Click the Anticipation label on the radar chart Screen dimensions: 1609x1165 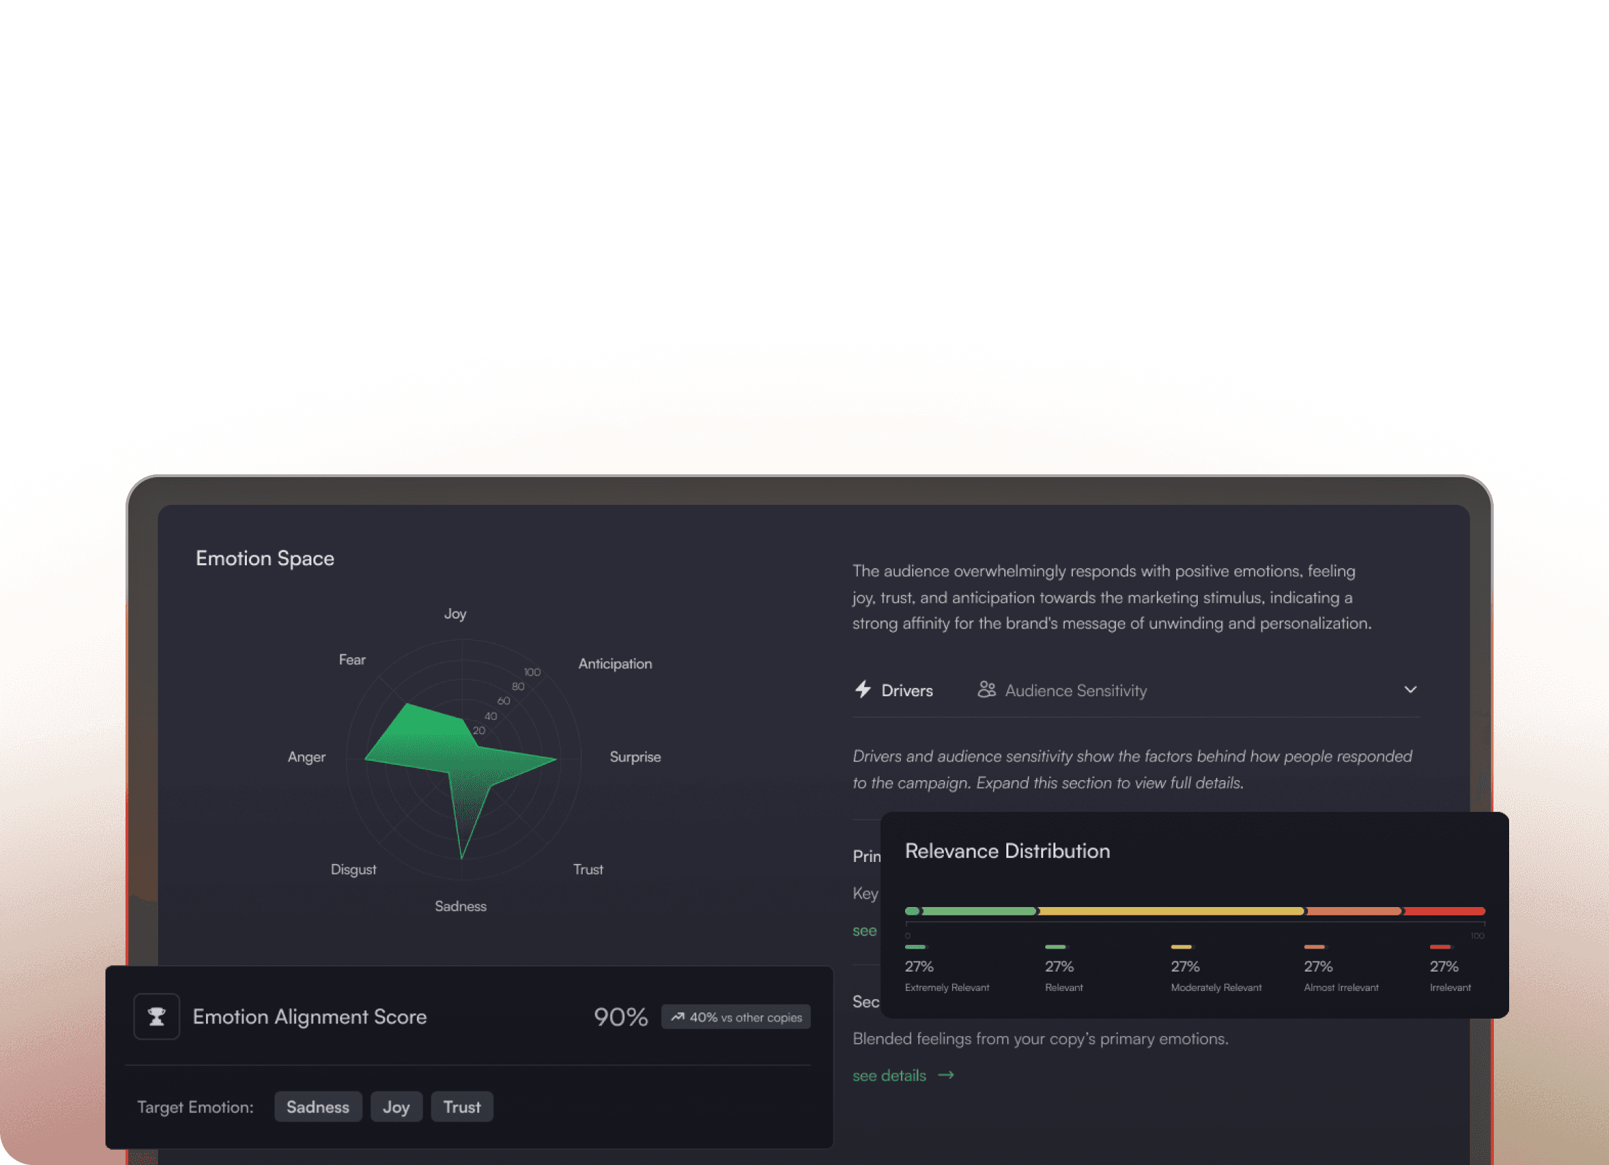click(x=614, y=664)
